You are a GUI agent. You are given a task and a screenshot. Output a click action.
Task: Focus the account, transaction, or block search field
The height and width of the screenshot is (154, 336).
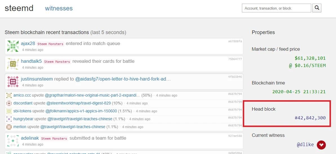click(276, 8)
